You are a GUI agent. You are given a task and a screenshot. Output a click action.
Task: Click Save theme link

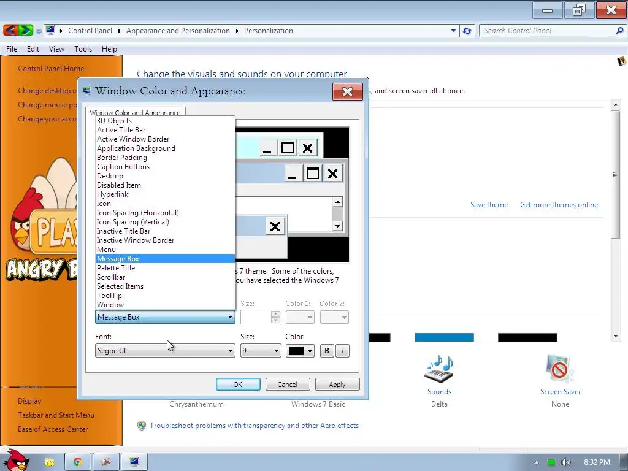coord(489,205)
